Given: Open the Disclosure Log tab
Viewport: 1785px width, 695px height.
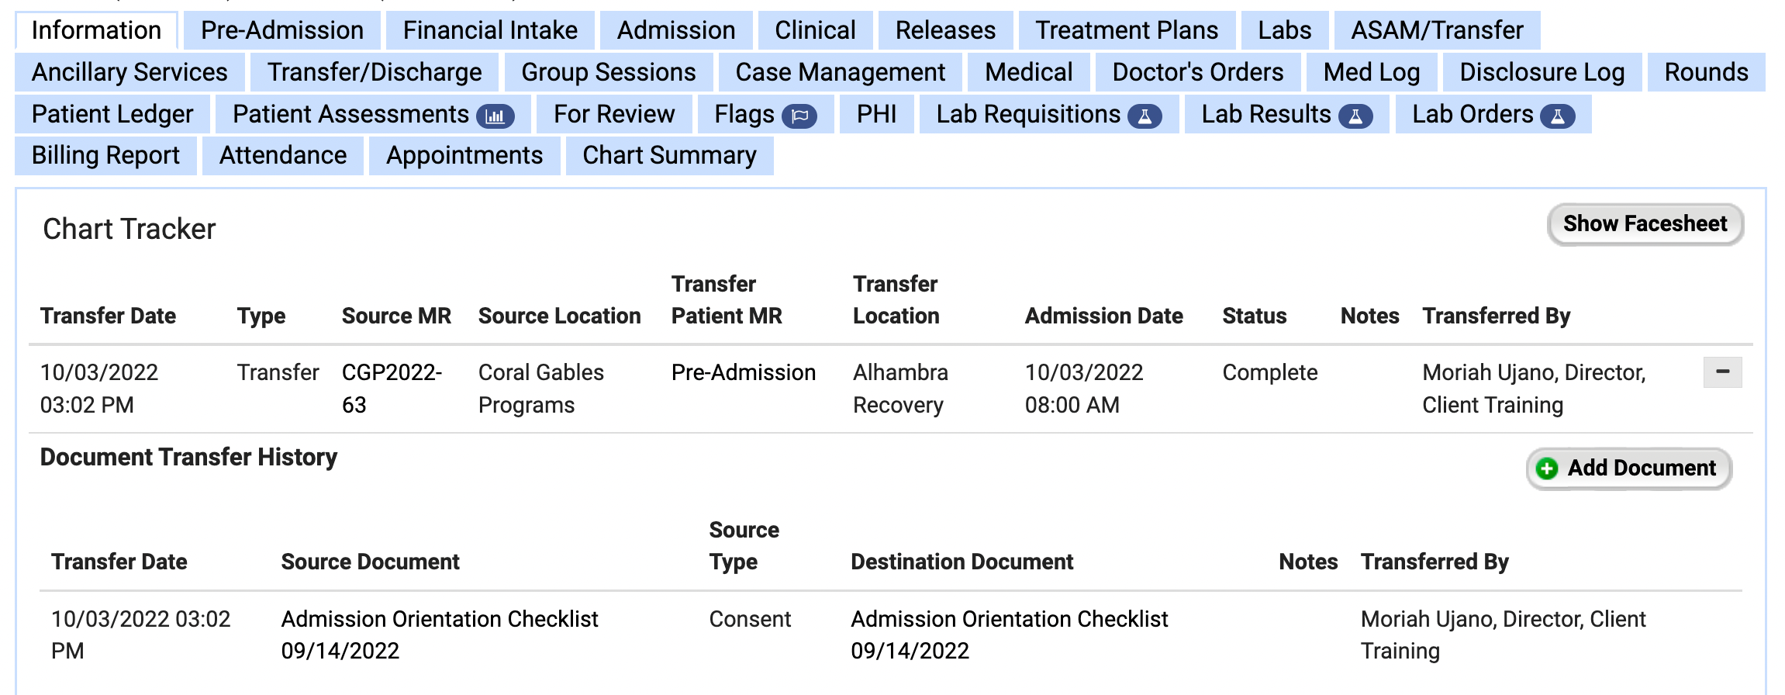Looking at the screenshot, I should (1543, 71).
